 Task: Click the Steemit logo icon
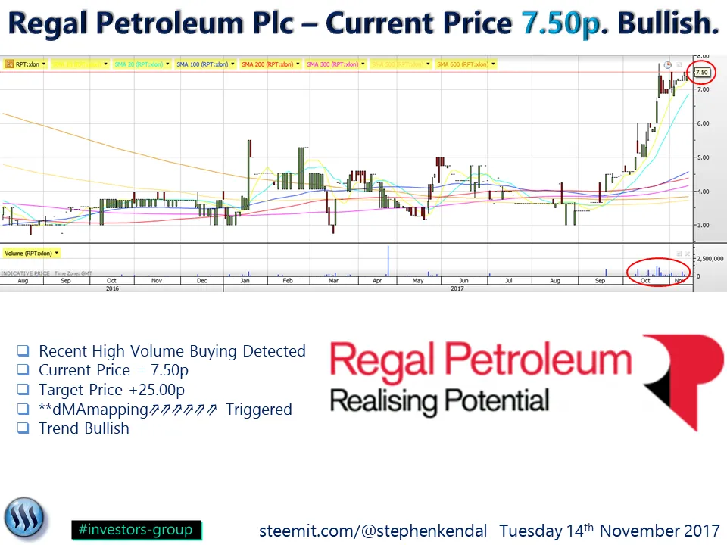click(24, 519)
